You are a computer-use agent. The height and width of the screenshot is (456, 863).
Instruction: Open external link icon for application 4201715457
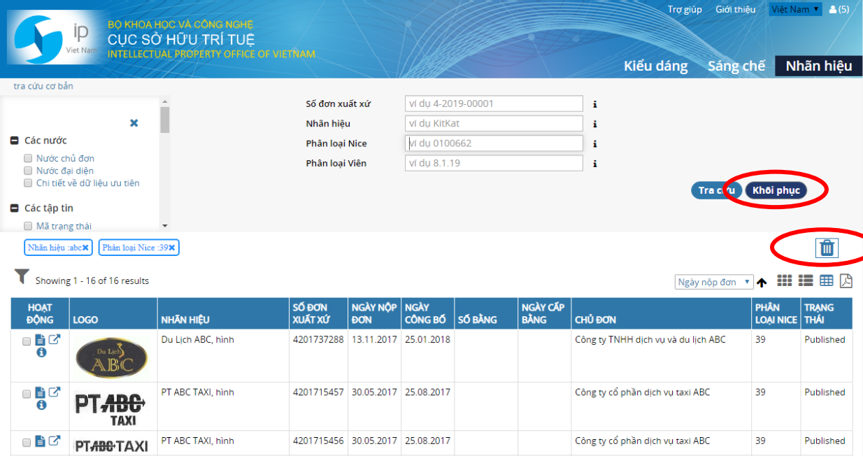point(54,392)
